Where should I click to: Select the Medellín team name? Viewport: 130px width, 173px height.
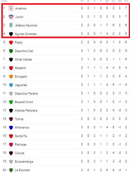click(x=20, y=68)
